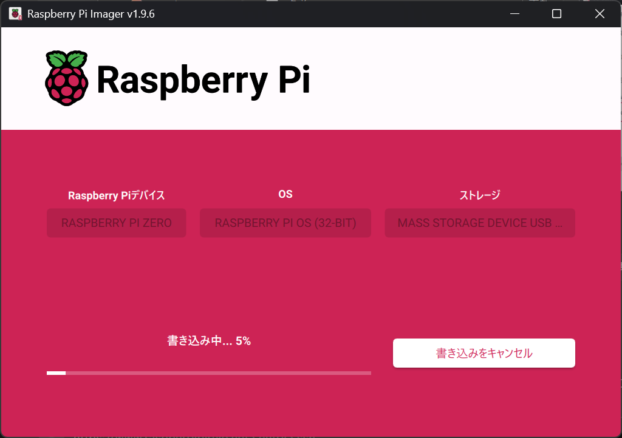
Task: Click the 書き込み中... 5% status text
Action: point(208,340)
